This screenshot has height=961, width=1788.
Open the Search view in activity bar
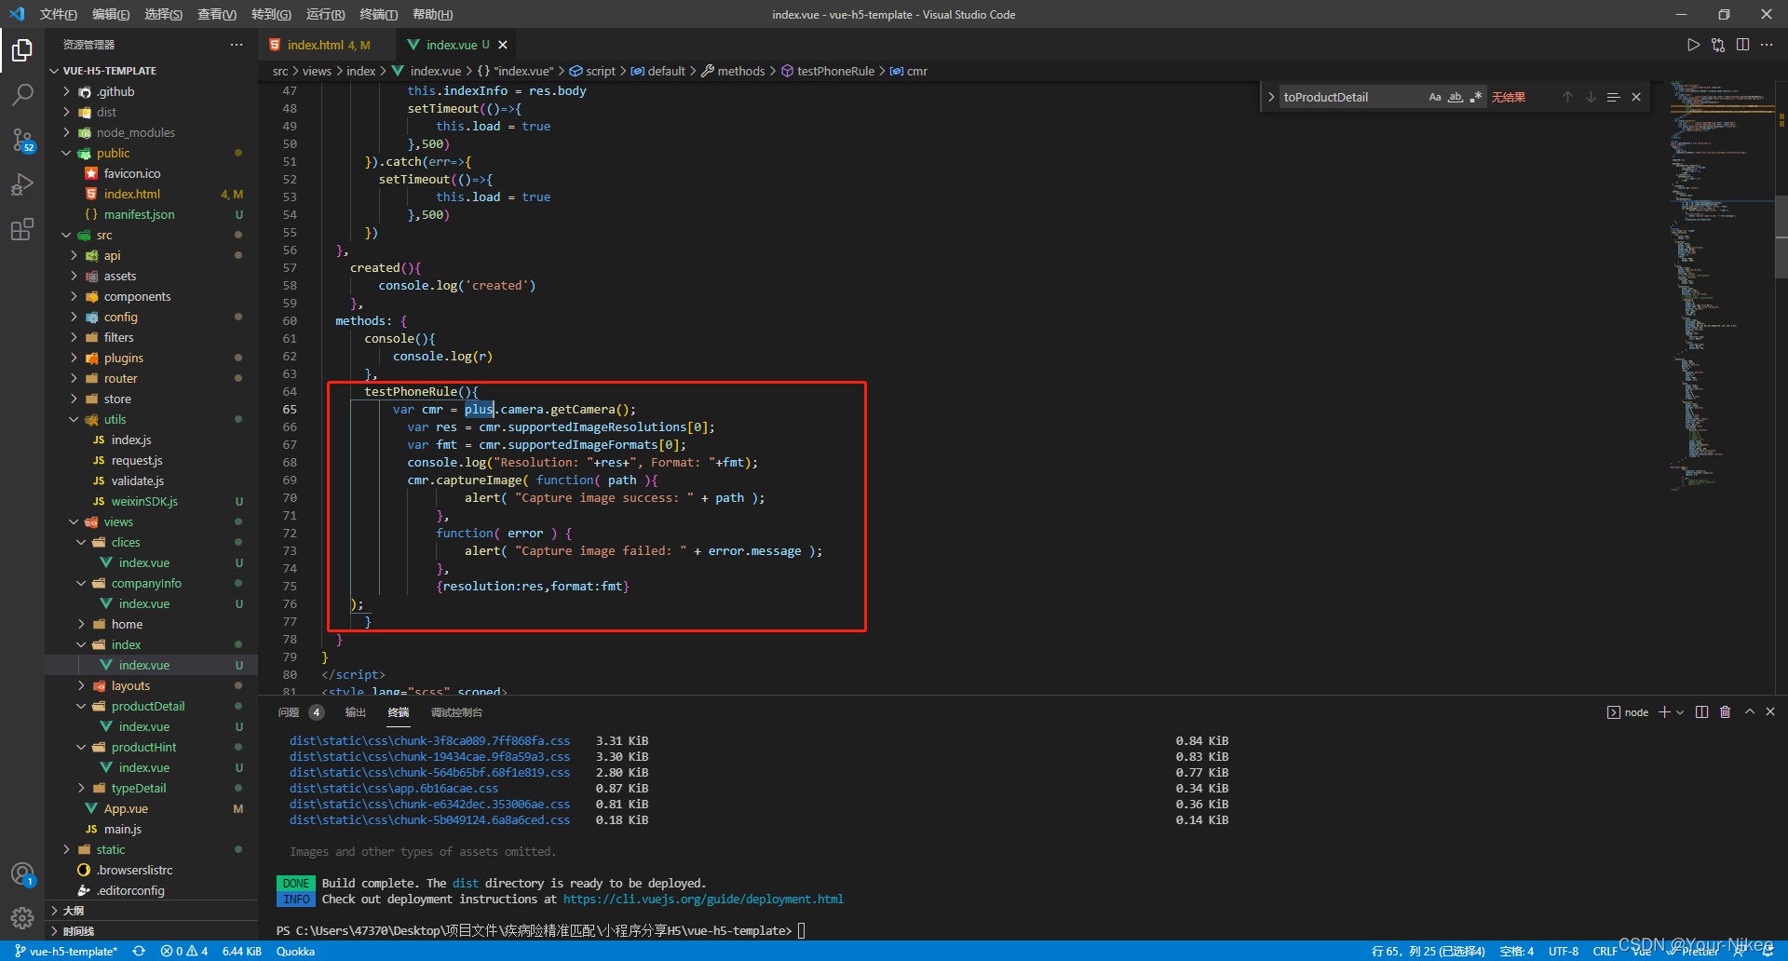(x=22, y=94)
